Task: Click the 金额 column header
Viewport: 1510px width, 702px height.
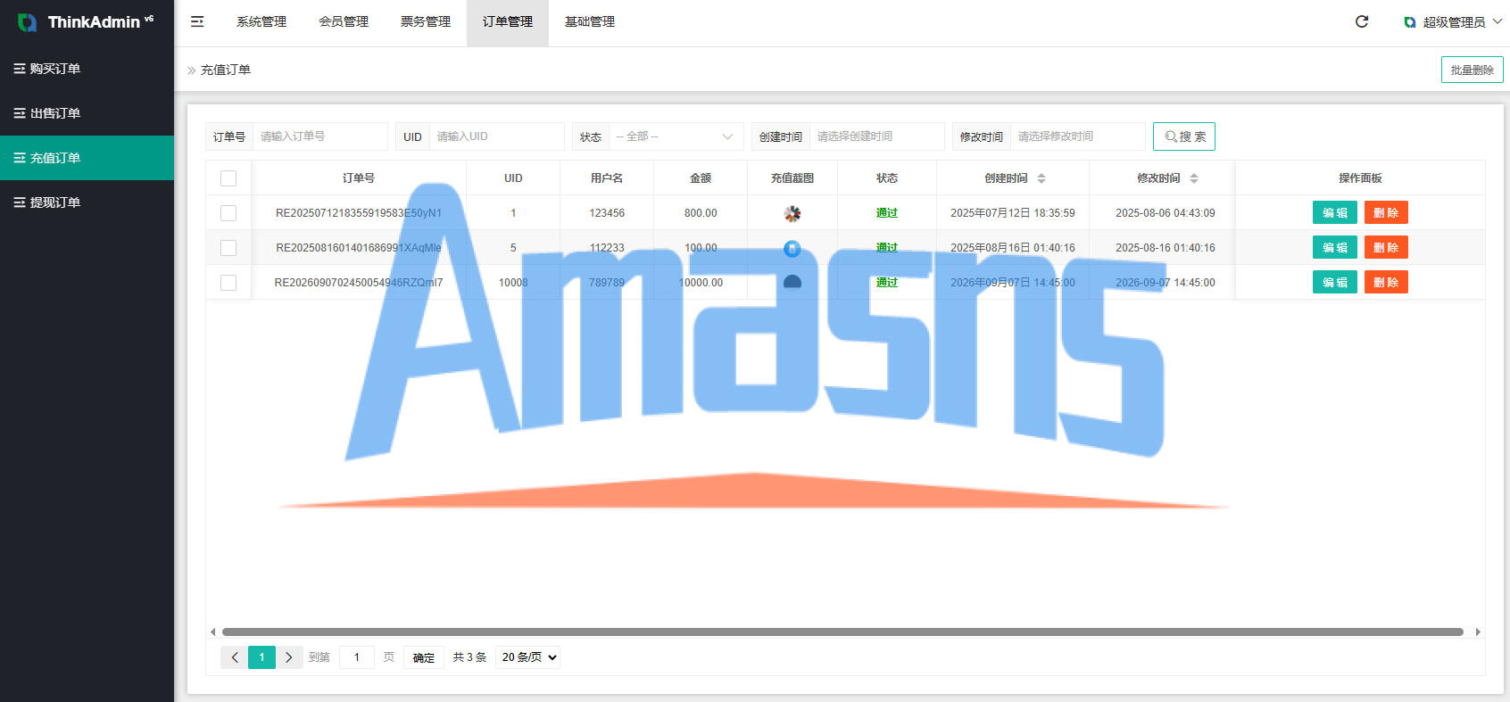Action: pyautogui.click(x=701, y=178)
